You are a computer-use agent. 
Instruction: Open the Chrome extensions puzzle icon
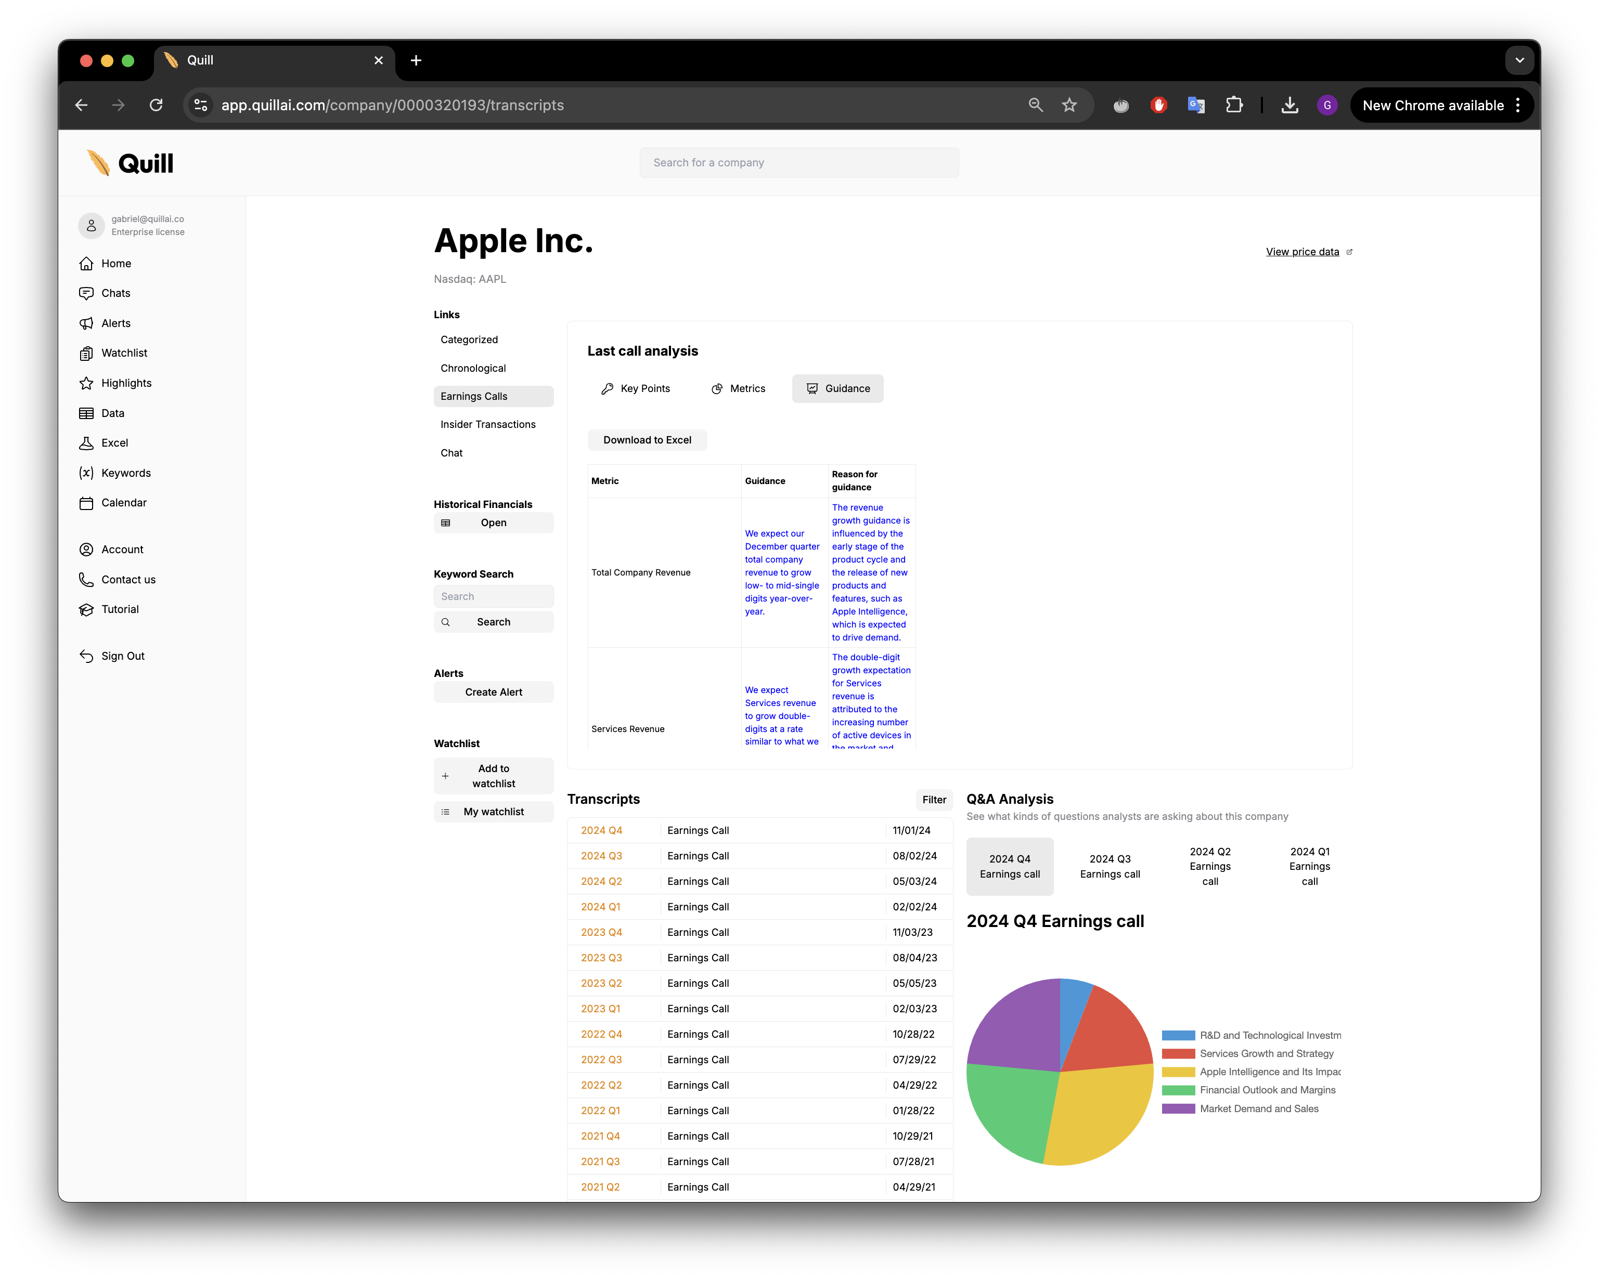click(1234, 106)
